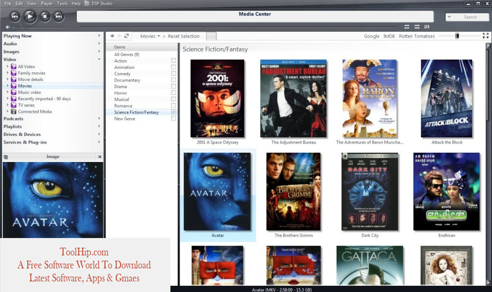Screen dimensions: 492x292
Task: Go forward with the right navigation arrow
Action: pos(119,36)
